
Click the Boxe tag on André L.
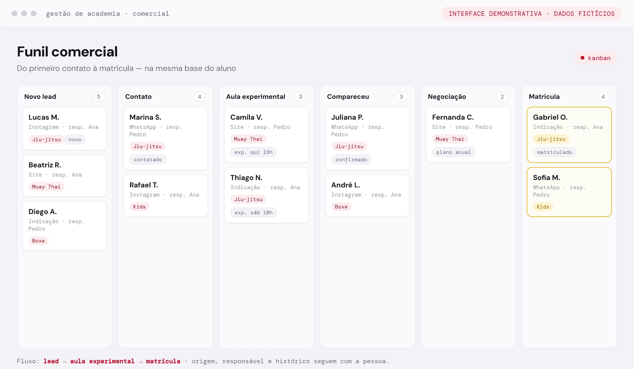(341, 207)
